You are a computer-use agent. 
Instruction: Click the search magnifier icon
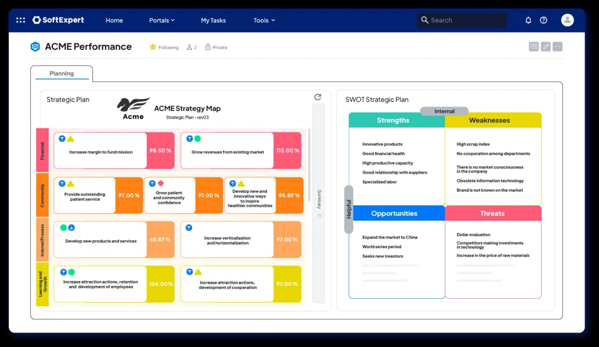(x=425, y=20)
